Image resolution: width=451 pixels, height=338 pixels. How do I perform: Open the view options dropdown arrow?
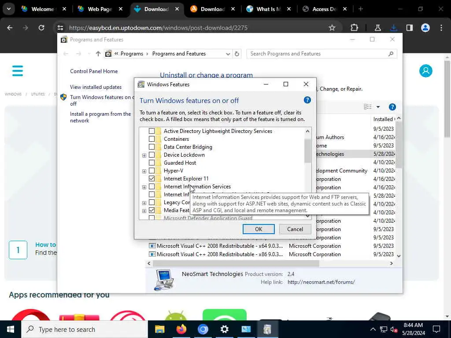coord(378,107)
